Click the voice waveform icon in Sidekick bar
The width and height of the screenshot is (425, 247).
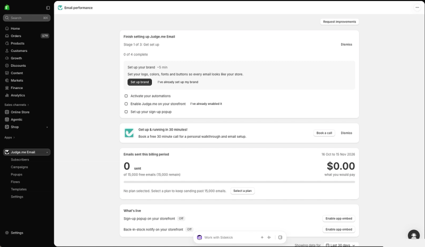[x=269, y=237]
